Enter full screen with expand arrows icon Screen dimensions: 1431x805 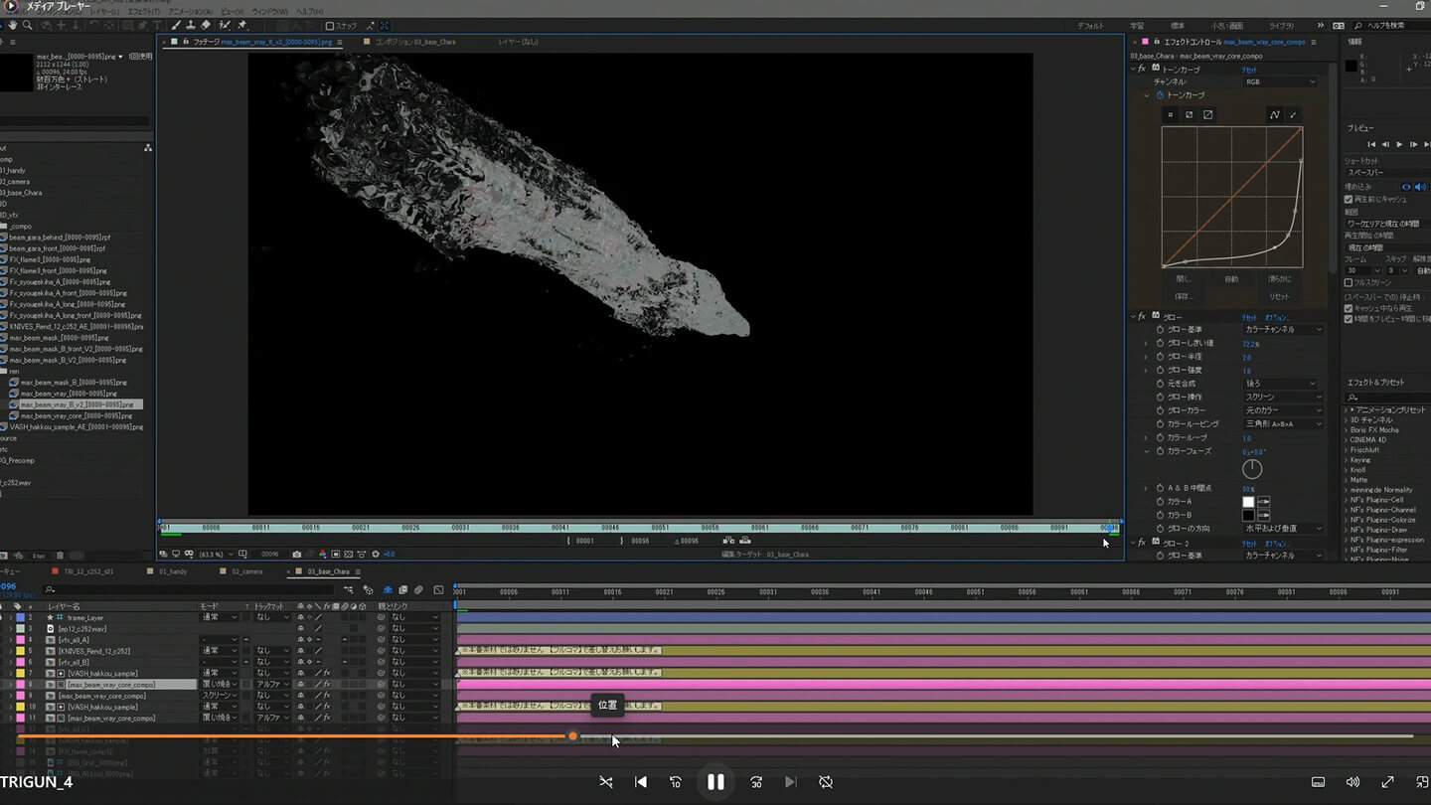(1387, 782)
